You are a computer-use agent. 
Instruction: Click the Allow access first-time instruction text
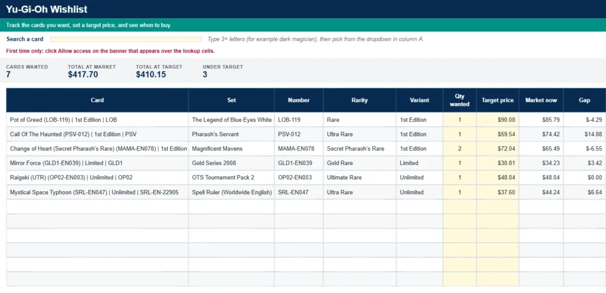pos(110,51)
